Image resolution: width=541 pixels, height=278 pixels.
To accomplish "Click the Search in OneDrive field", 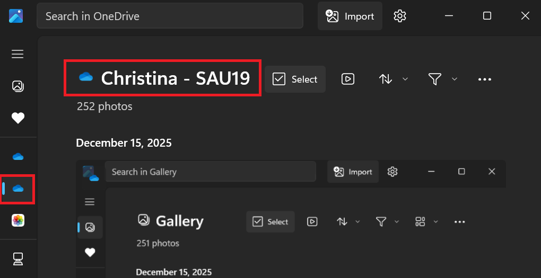I will pyautogui.click(x=170, y=16).
